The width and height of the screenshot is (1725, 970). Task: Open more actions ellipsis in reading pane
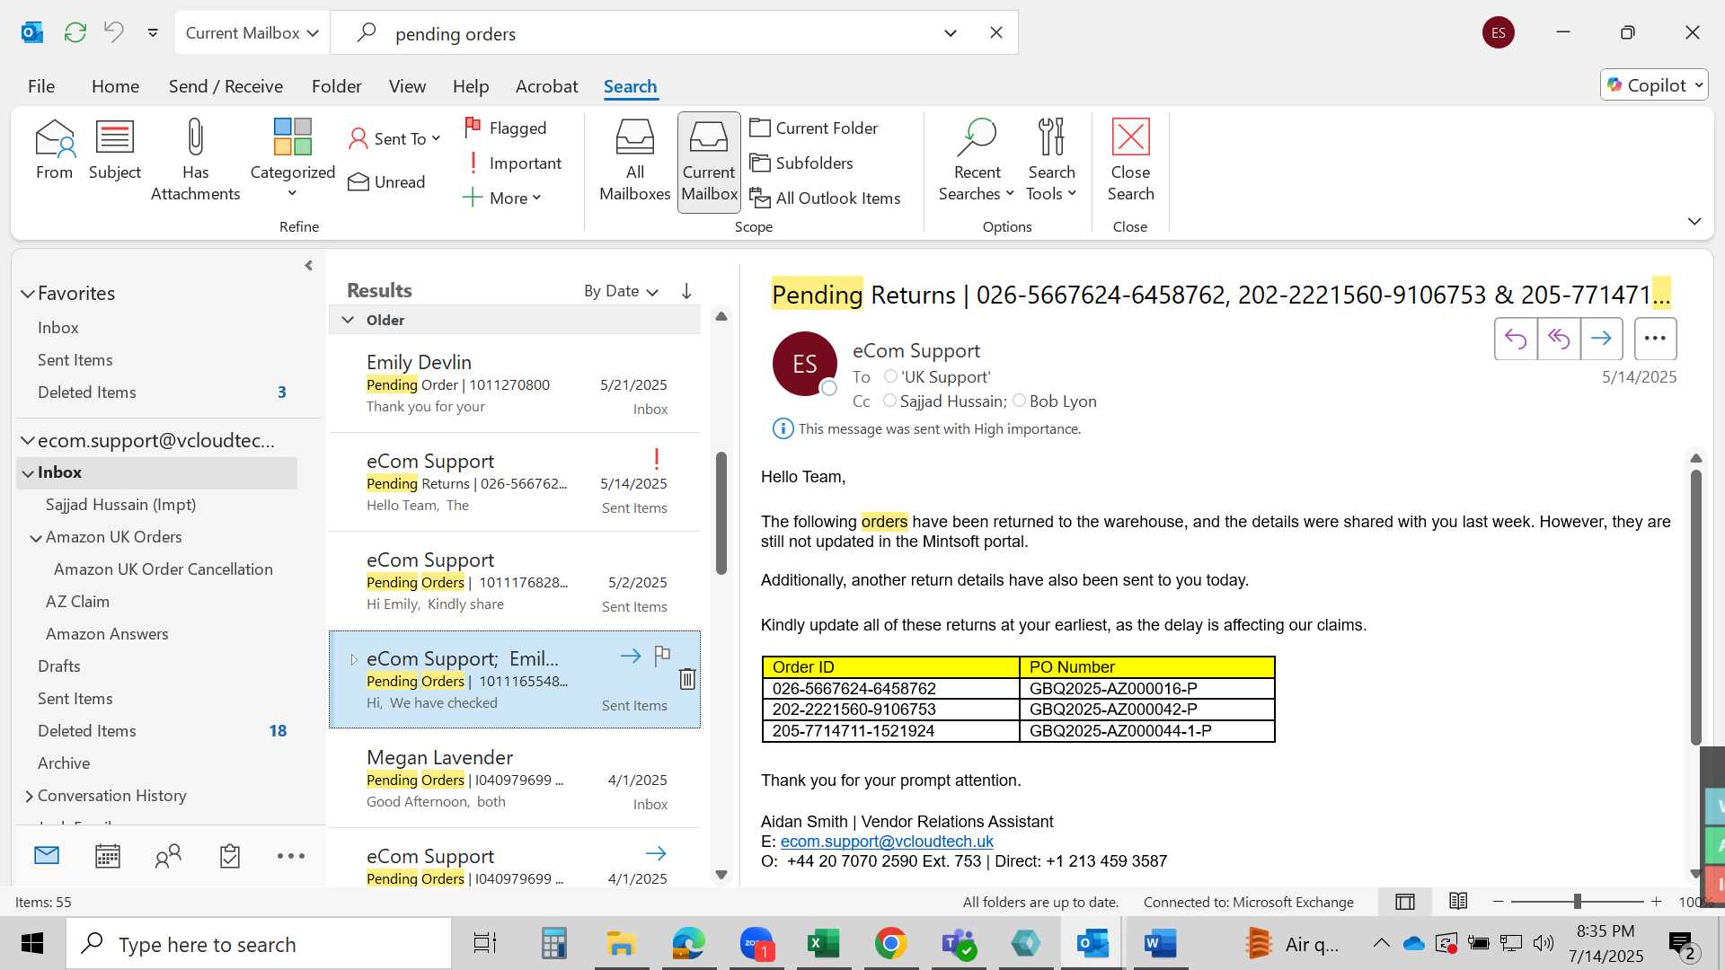coord(1655,339)
